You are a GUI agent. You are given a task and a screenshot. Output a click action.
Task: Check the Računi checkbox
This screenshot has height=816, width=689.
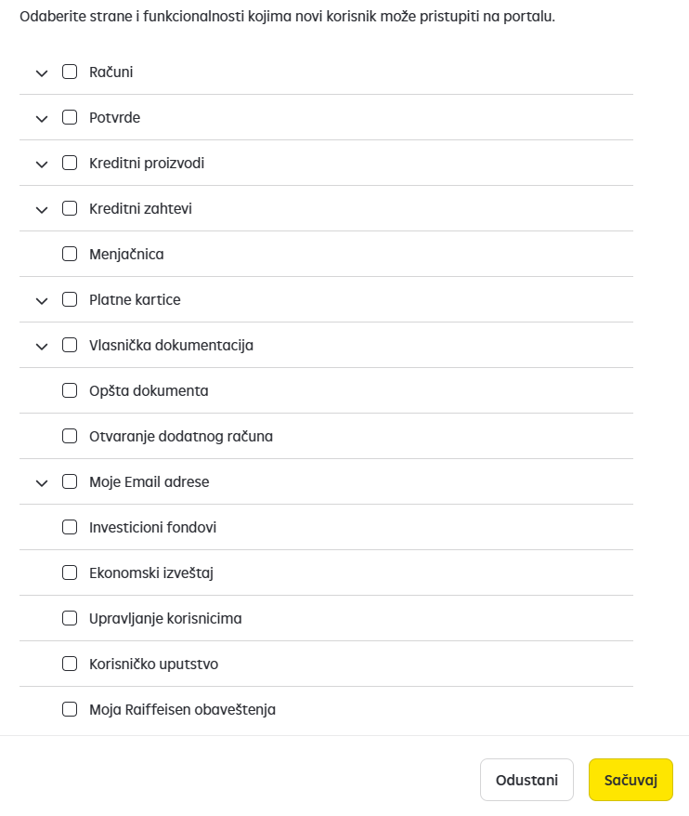point(70,72)
